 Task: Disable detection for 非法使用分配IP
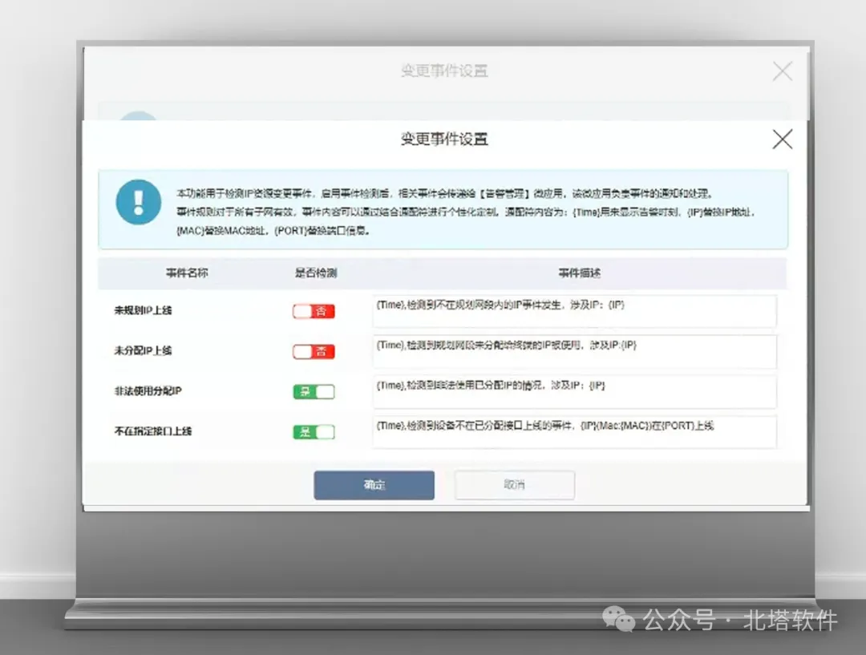coord(314,392)
